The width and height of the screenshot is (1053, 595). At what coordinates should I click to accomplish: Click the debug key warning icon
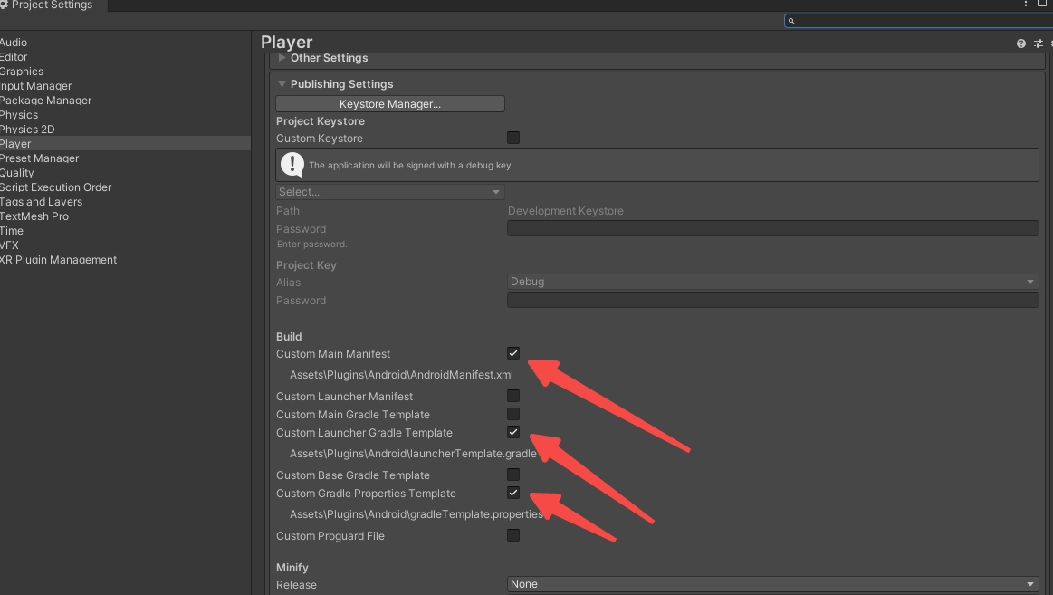pos(292,165)
